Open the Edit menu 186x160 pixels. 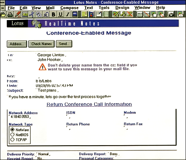[23, 8]
